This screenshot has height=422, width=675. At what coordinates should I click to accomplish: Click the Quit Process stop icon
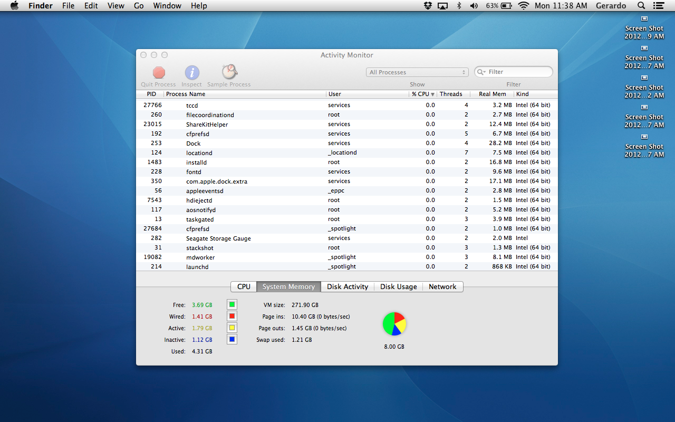coord(159,73)
